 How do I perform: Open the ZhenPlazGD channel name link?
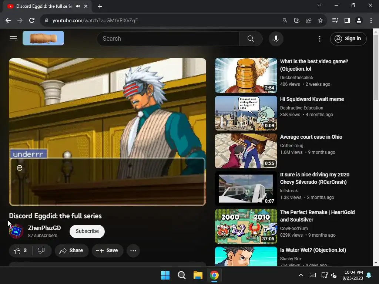(x=44, y=228)
